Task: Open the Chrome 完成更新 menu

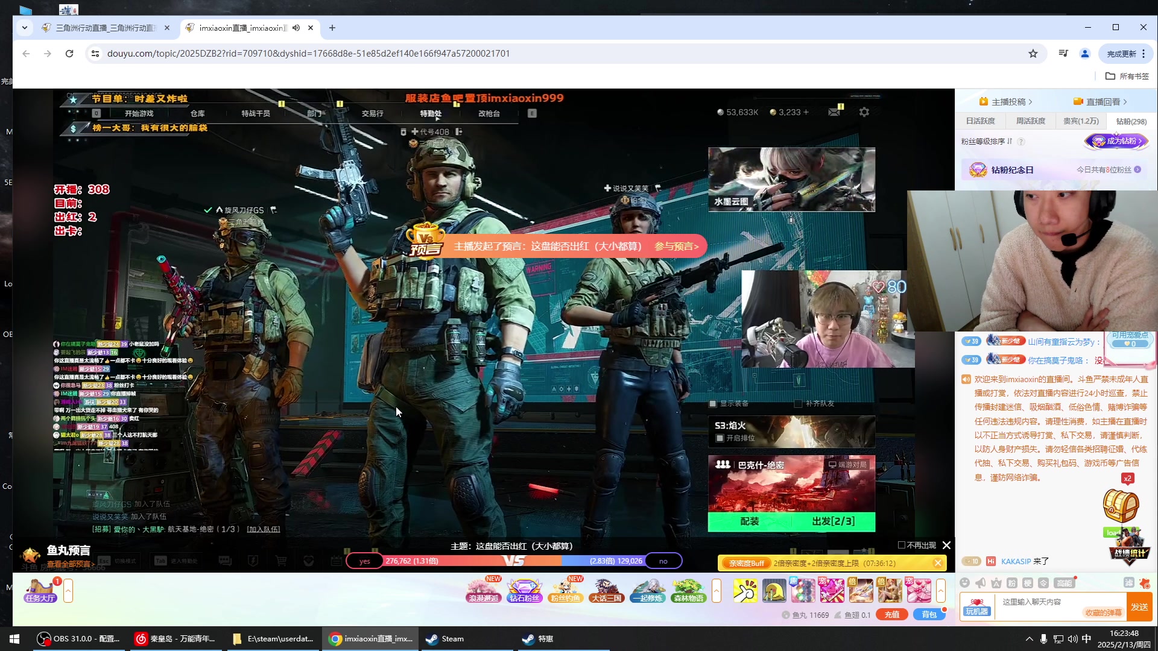Action: tap(1125, 54)
